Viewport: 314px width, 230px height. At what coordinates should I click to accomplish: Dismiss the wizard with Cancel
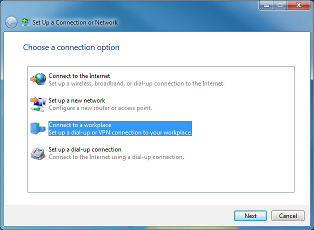coord(288,216)
